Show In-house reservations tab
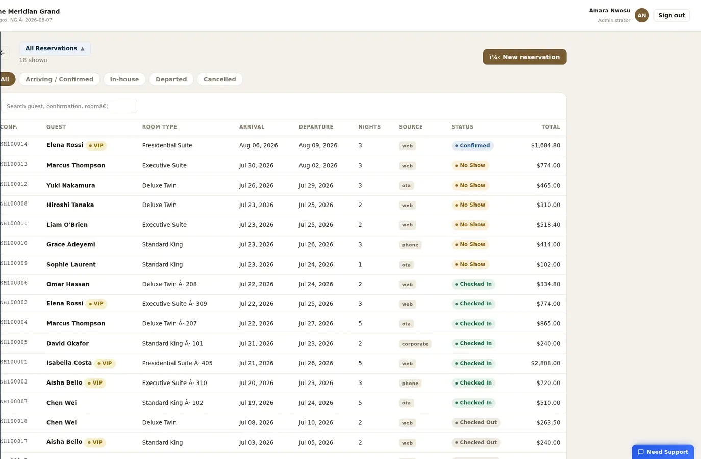Viewport: 701px width, 459px height. pos(124,79)
